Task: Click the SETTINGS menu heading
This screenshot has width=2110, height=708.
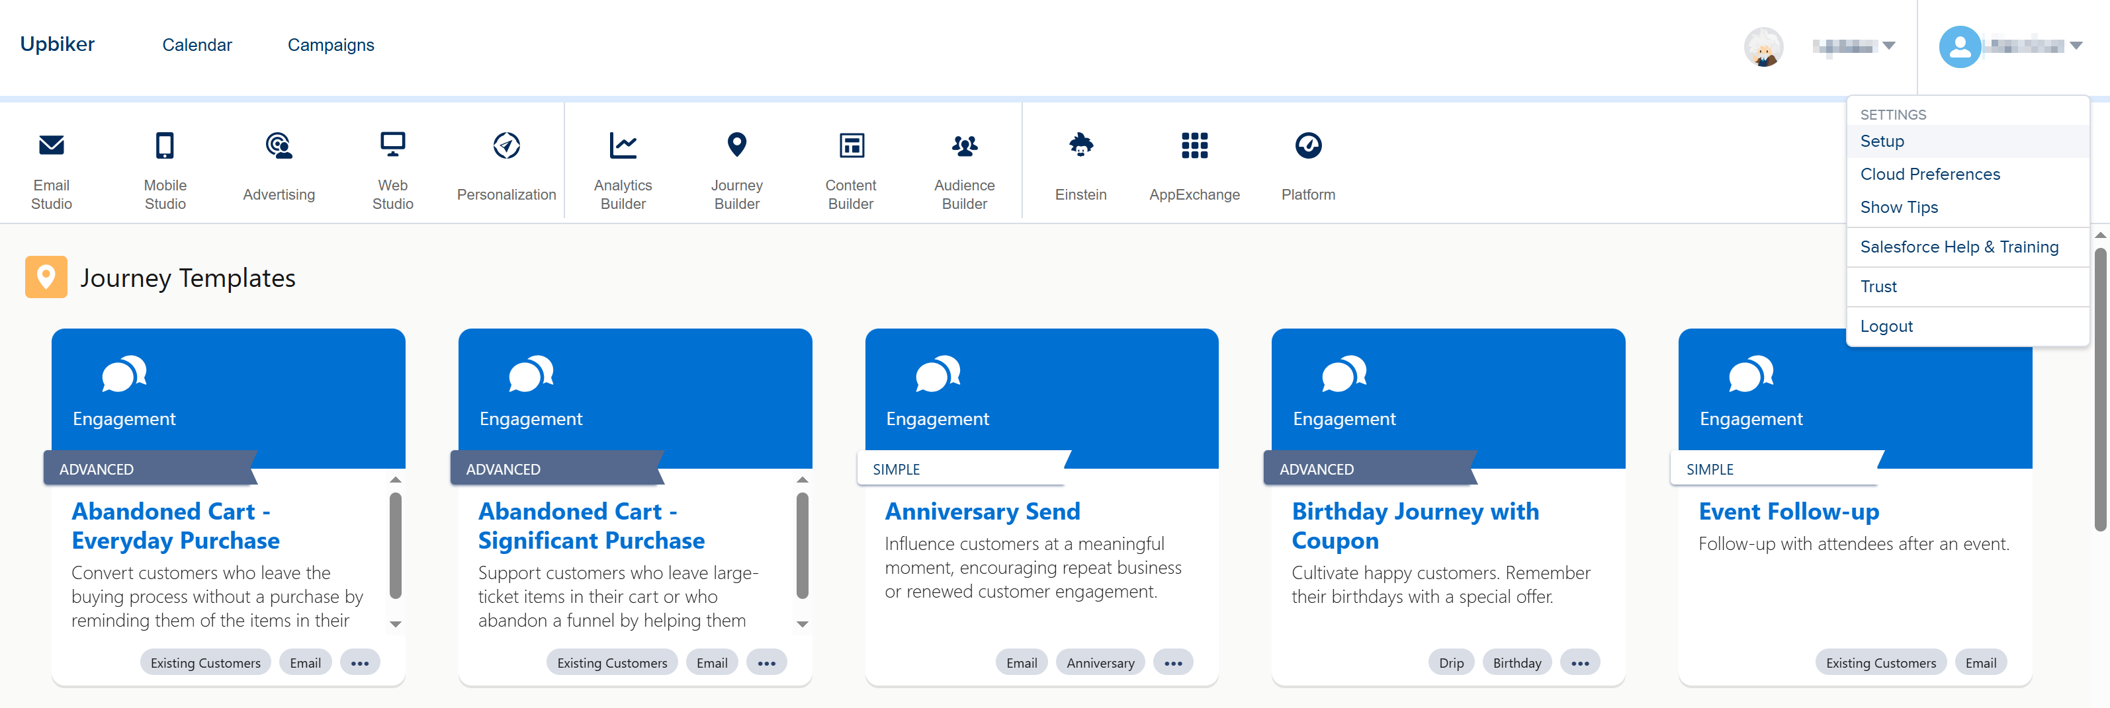Action: (1893, 114)
